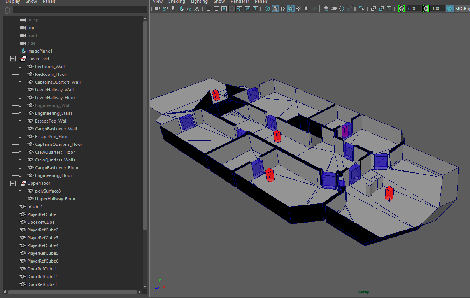Select the top camera in Outliner
Image resolution: width=470 pixels, height=298 pixels.
pyautogui.click(x=31, y=28)
